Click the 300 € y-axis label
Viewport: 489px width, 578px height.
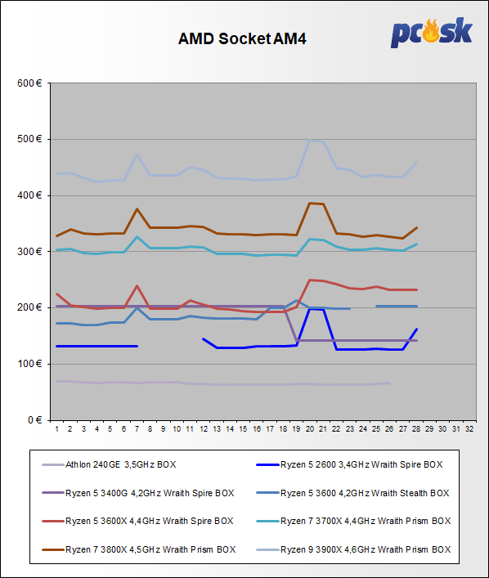tap(29, 252)
